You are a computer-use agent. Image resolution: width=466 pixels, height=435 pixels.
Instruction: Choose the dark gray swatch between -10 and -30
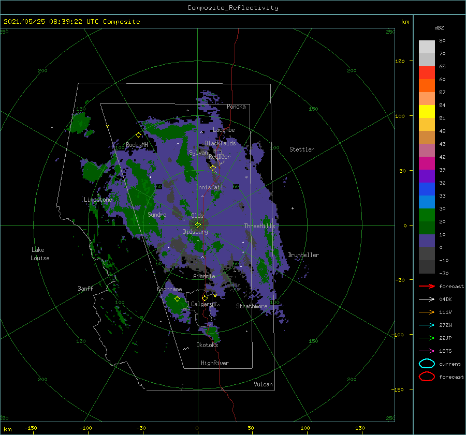[x=427, y=267]
